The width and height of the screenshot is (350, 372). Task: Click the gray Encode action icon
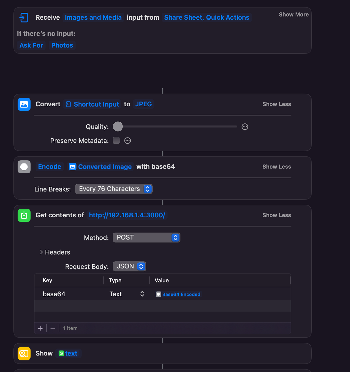coord(24,167)
